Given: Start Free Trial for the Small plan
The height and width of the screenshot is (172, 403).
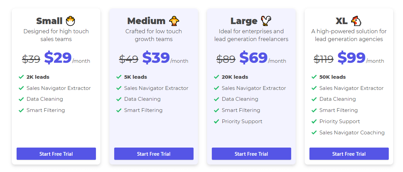Looking at the screenshot, I should click(x=56, y=154).
